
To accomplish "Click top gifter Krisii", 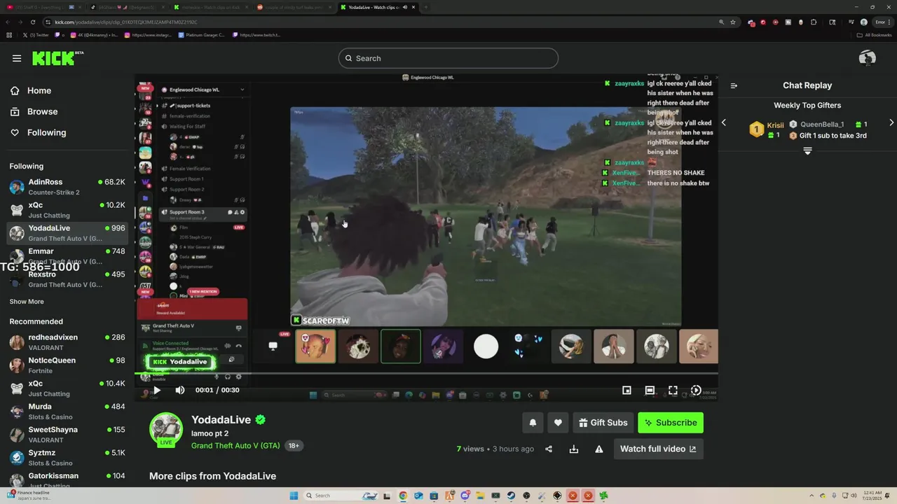I will point(775,125).
